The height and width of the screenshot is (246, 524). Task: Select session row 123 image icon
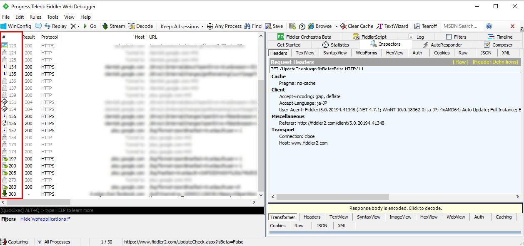(x=5, y=46)
